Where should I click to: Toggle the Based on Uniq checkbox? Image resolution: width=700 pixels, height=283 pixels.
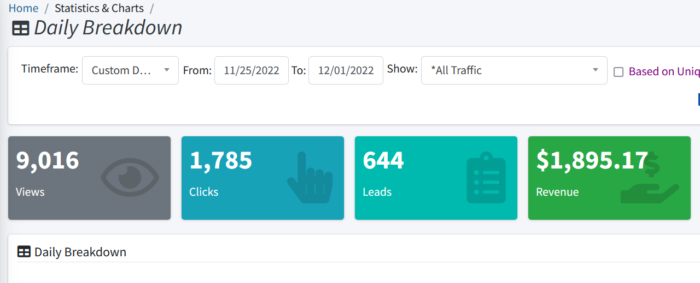[x=619, y=72]
